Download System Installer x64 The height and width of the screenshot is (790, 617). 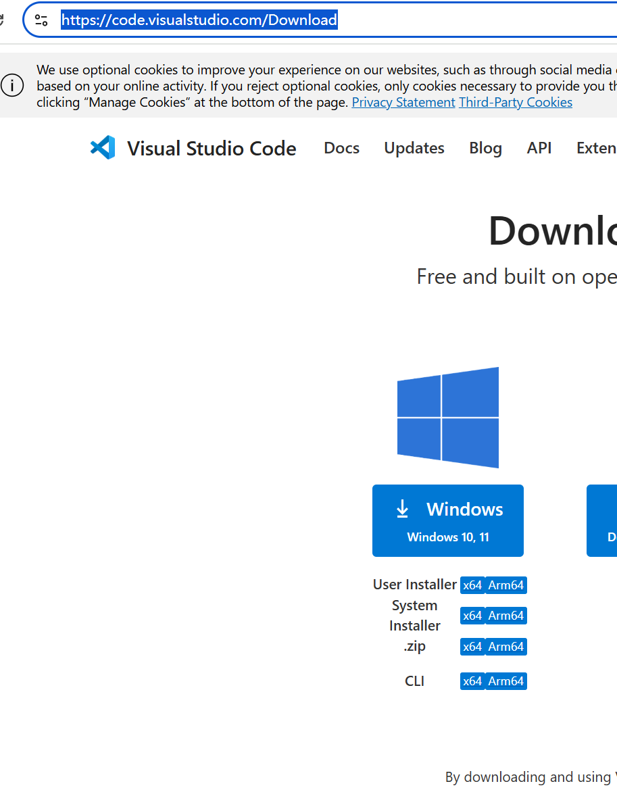[x=472, y=616]
